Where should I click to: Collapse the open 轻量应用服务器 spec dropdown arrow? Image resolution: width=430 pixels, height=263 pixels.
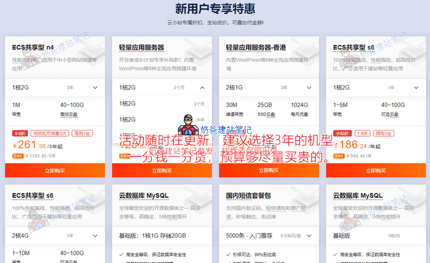(202, 87)
